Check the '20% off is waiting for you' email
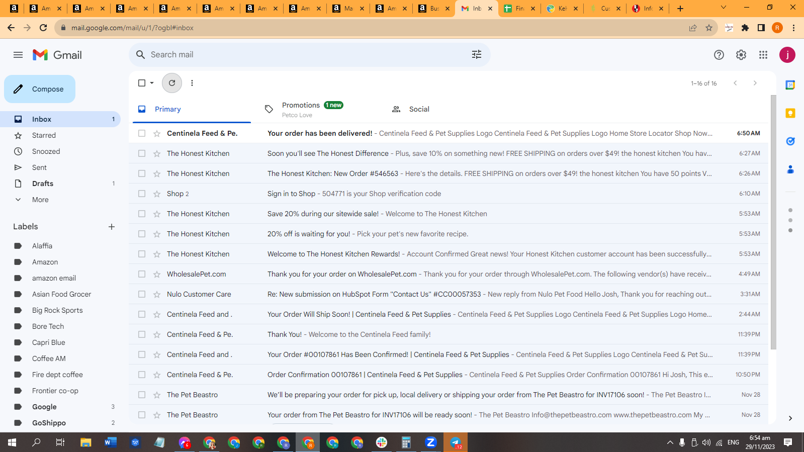The image size is (804, 452). pos(142,234)
